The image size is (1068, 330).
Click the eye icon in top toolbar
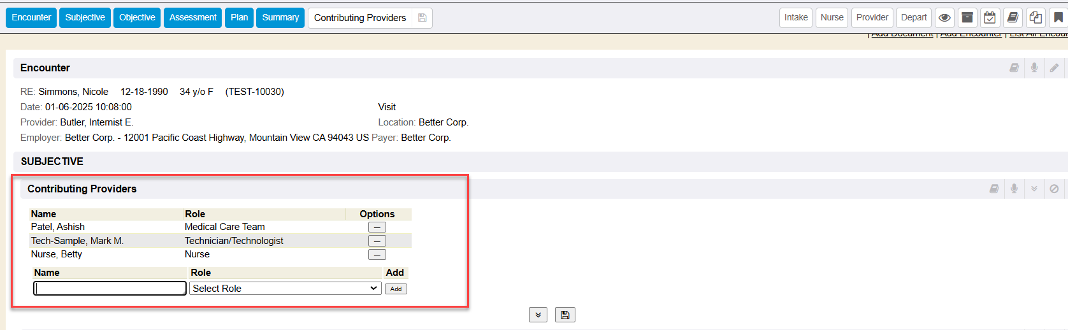tap(944, 18)
